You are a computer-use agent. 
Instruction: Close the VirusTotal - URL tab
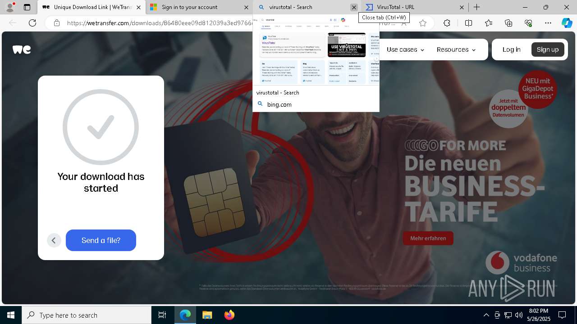pos(462,7)
